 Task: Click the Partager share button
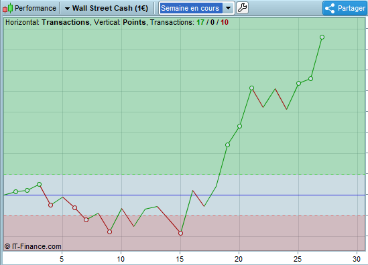pos(345,8)
